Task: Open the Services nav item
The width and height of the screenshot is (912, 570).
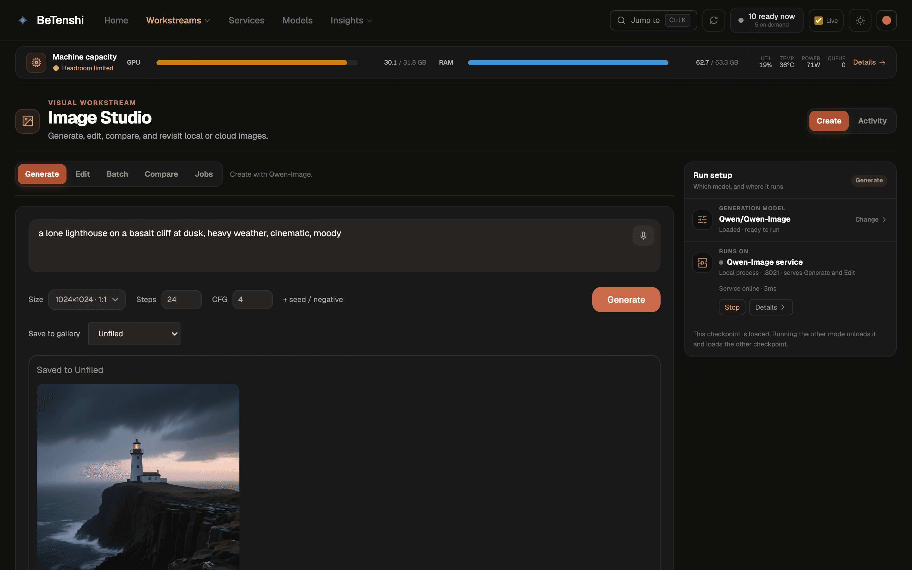Action: (x=246, y=20)
